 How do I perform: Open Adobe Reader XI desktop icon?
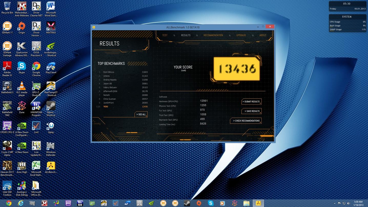[x=7, y=69]
